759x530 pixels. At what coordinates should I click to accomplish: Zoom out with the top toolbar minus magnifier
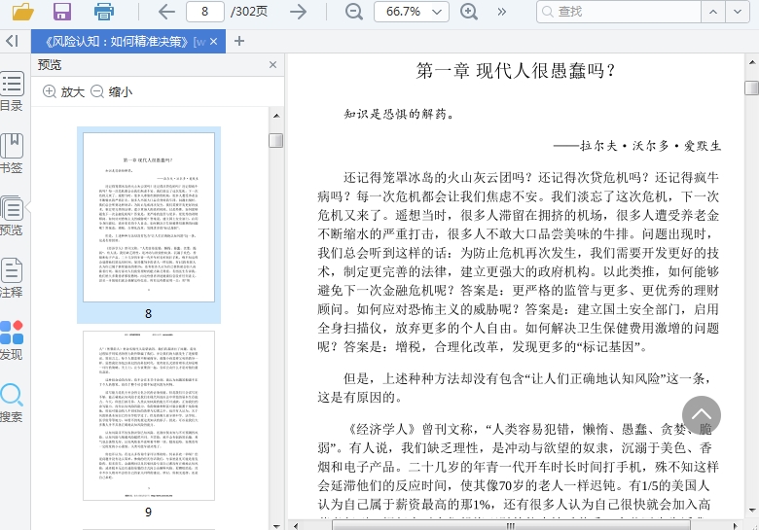click(354, 12)
